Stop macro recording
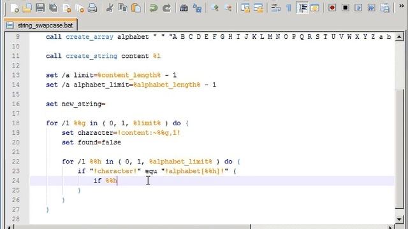 pyautogui.click(x=346, y=8)
